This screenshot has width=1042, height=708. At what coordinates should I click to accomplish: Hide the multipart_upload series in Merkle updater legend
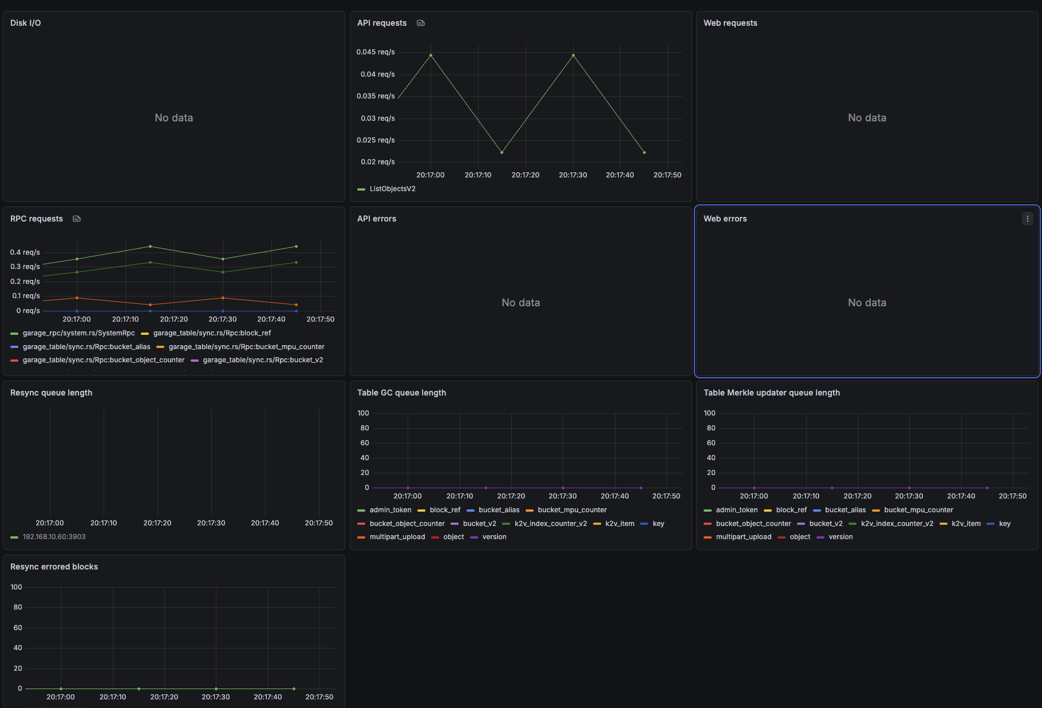(744, 537)
